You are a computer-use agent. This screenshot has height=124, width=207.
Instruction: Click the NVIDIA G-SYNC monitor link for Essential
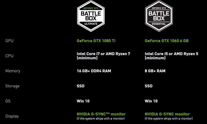[167, 114]
